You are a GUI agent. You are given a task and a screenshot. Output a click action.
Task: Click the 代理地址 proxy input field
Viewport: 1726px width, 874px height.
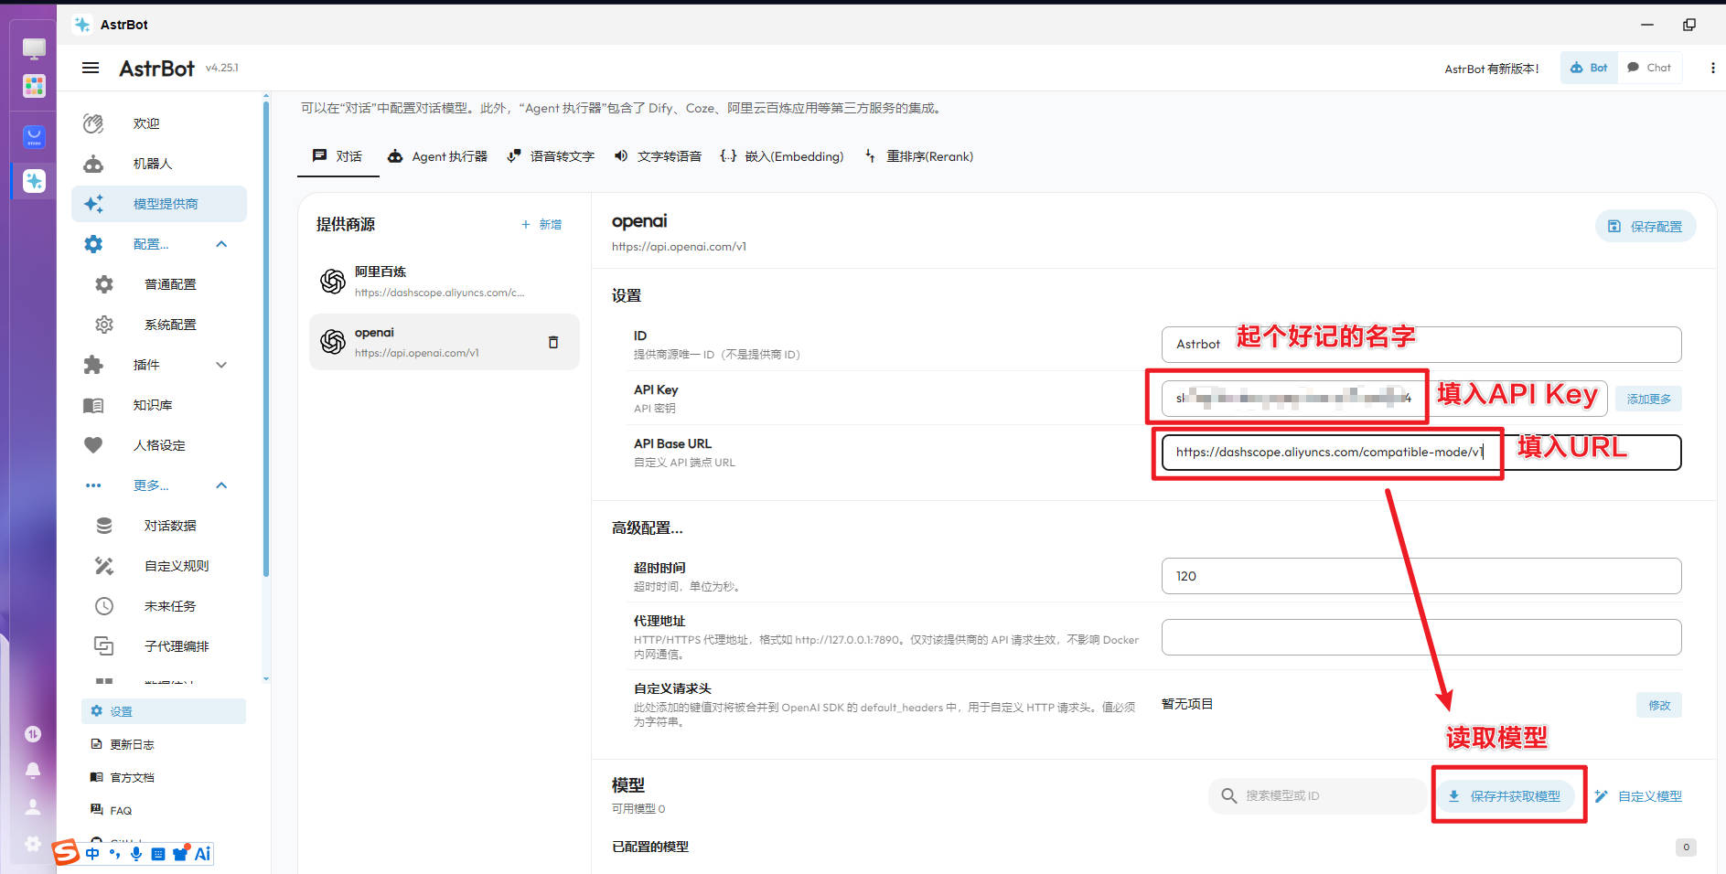(1421, 637)
